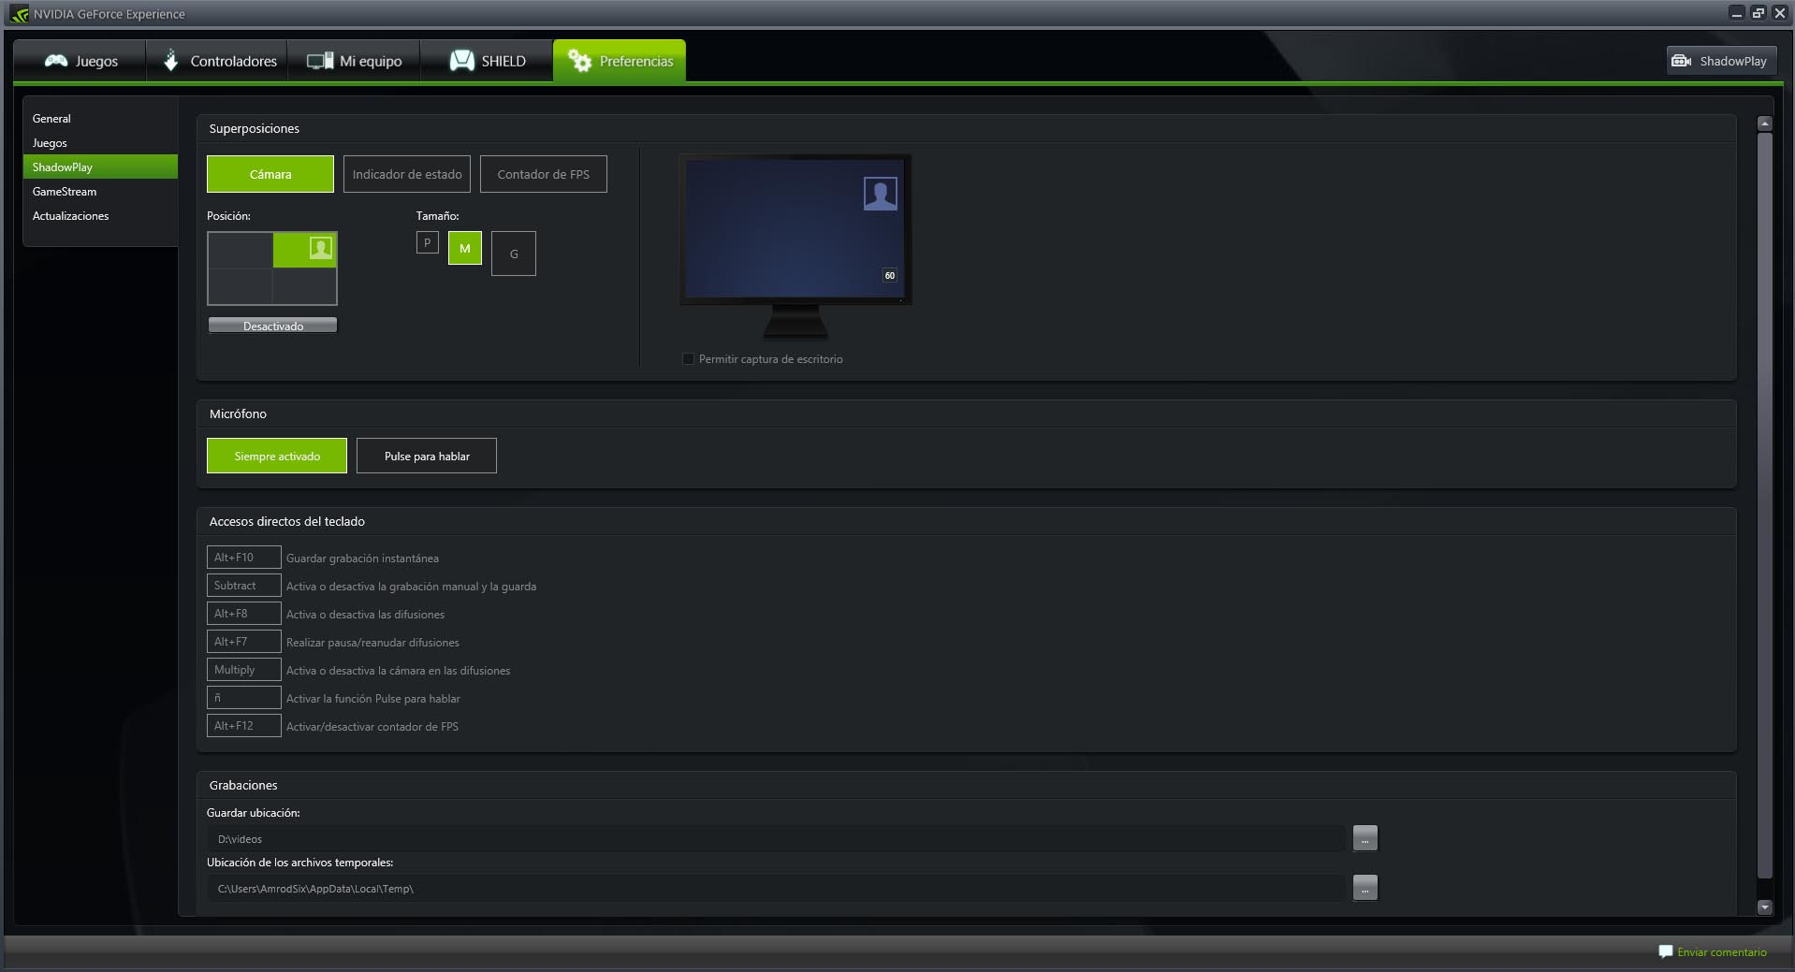Minimize the GeForce Experience window
The width and height of the screenshot is (1795, 972).
(x=1737, y=13)
